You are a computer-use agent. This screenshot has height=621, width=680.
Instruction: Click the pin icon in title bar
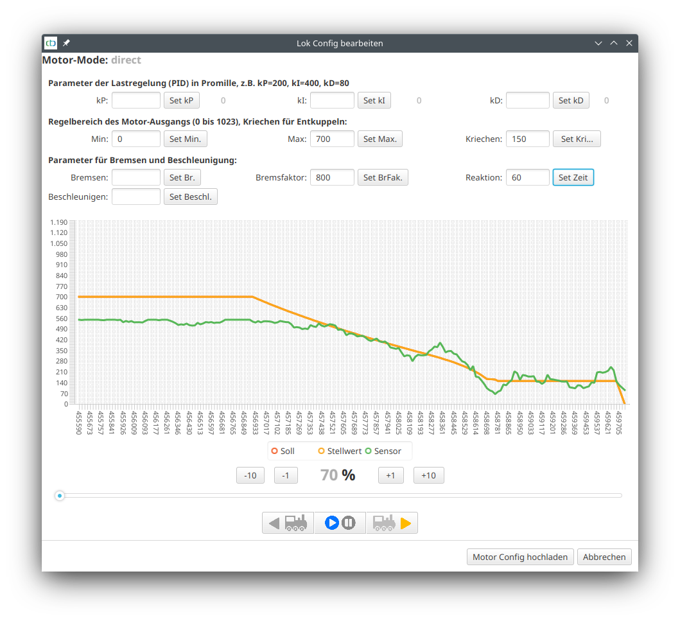(x=67, y=43)
